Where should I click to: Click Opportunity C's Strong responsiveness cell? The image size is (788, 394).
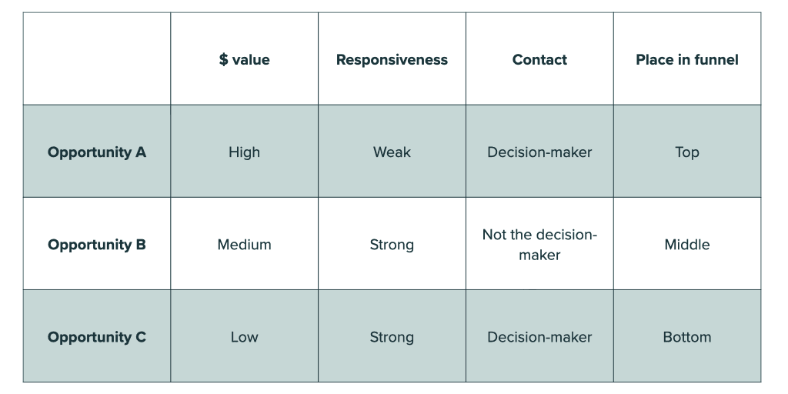pyautogui.click(x=392, y=337)
